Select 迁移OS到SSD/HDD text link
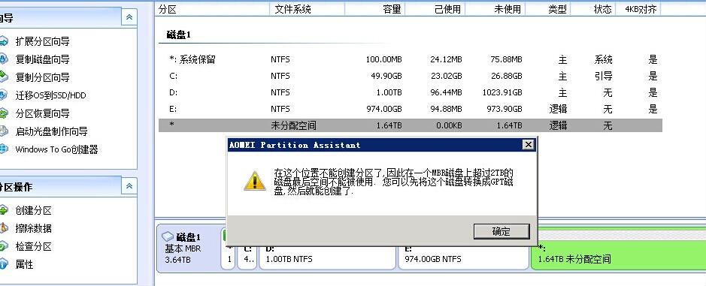Viewport: 706px width, 286px height. (50, 95)
